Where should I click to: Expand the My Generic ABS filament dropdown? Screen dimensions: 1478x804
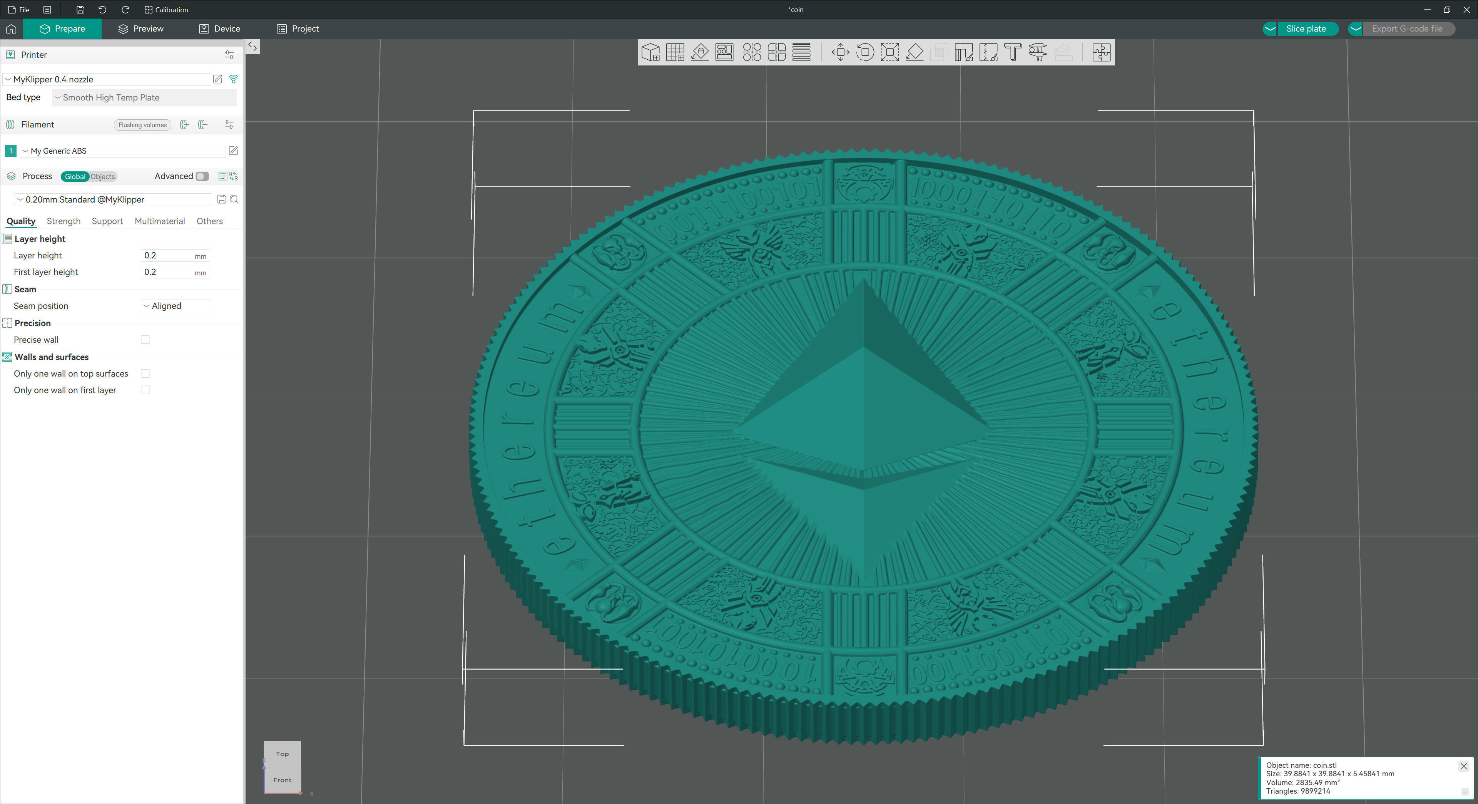pyautogui.click(x=123, y=151)
